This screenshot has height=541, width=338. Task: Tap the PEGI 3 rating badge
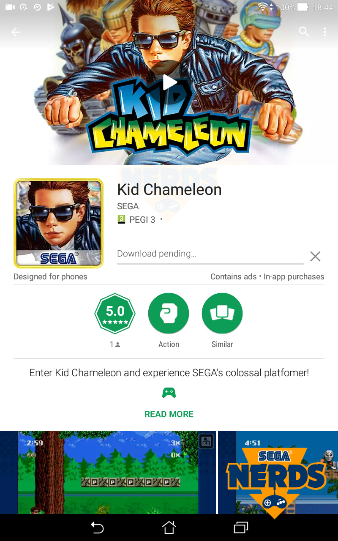[x=136, y=219]
